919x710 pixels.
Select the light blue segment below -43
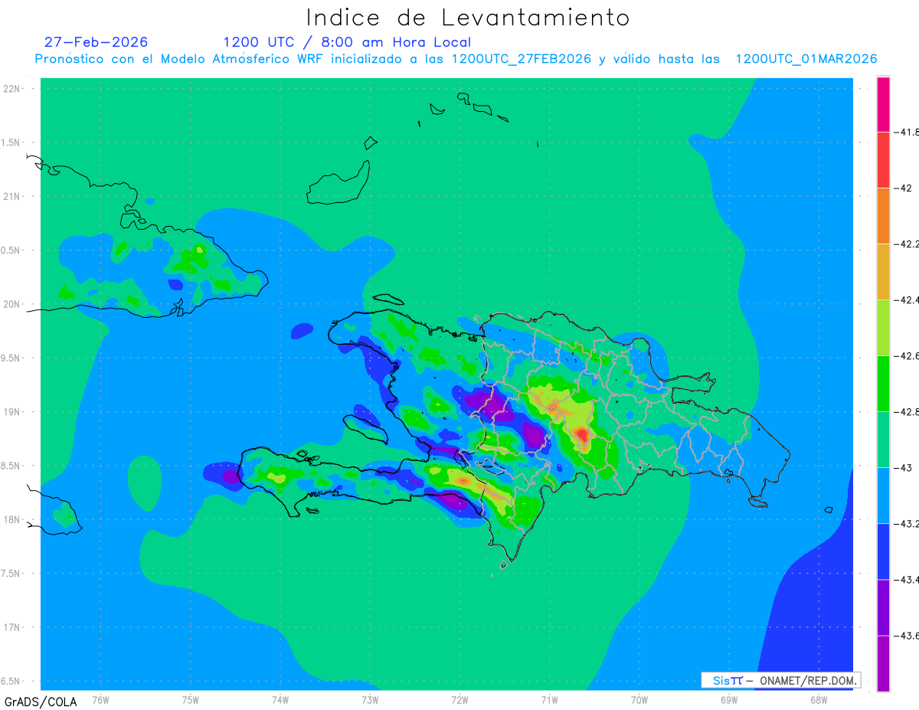(883, 496)
